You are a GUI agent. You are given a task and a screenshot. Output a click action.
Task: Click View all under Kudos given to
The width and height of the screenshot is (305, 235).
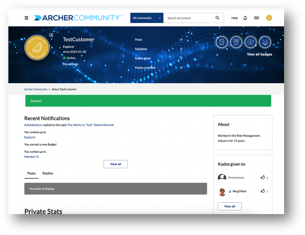(230, 206)
